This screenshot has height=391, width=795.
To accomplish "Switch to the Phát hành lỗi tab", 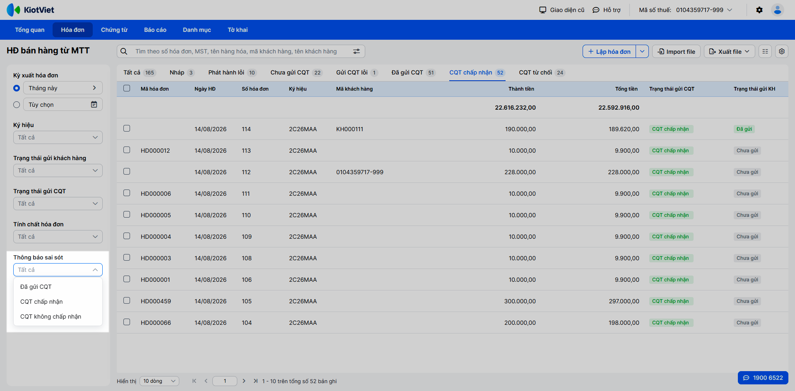I will [233, 72].
